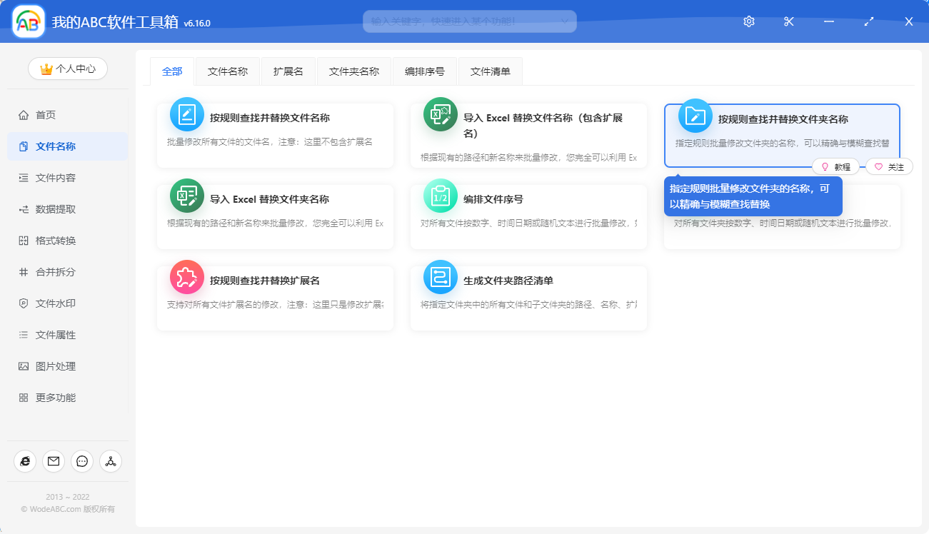This screenshot has height=534, width=929.
Task: Click the 个人中心 personal center field
Action: coord(67,69)
